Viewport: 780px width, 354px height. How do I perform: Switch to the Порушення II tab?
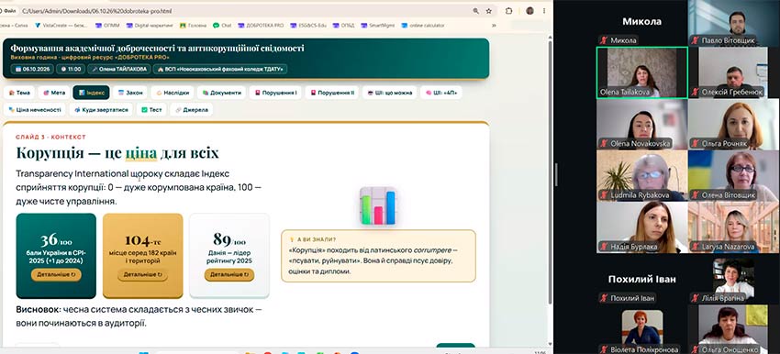(332, 93)
